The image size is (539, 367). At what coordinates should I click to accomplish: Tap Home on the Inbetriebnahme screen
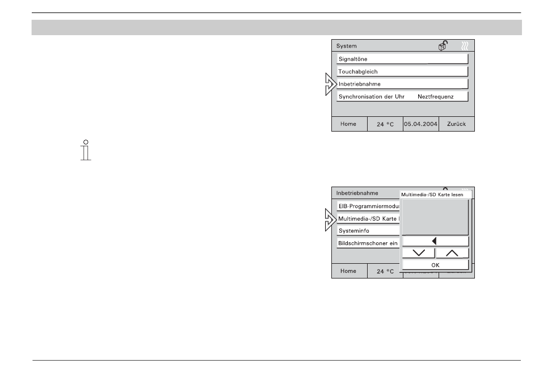349,271
